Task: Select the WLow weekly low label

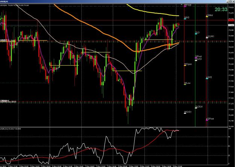Action: pos(187,83)
